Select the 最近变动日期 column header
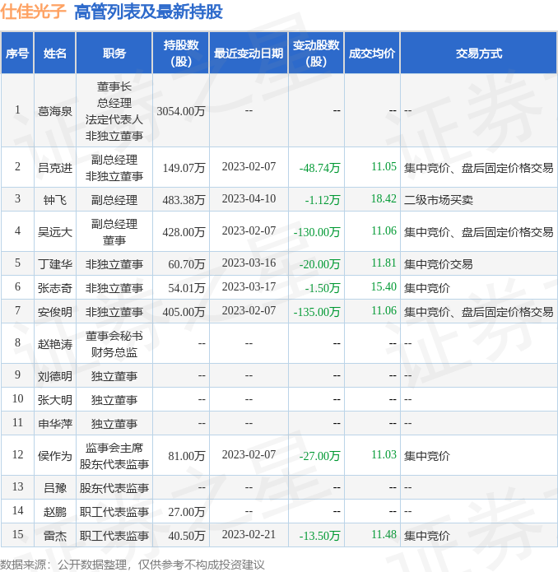Image resolution: width=558 pixels, height=572 pixels. pyautogui.click(x=249, y=53)
